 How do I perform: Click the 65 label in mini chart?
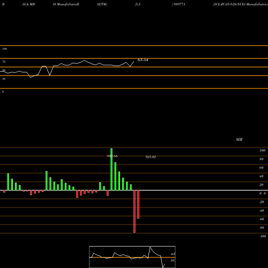[173, 254]
